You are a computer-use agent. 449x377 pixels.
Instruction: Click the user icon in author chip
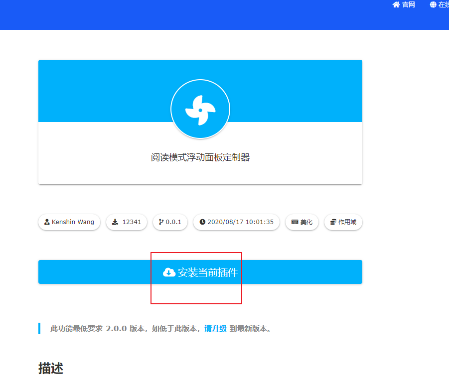[x=47, y=222]
